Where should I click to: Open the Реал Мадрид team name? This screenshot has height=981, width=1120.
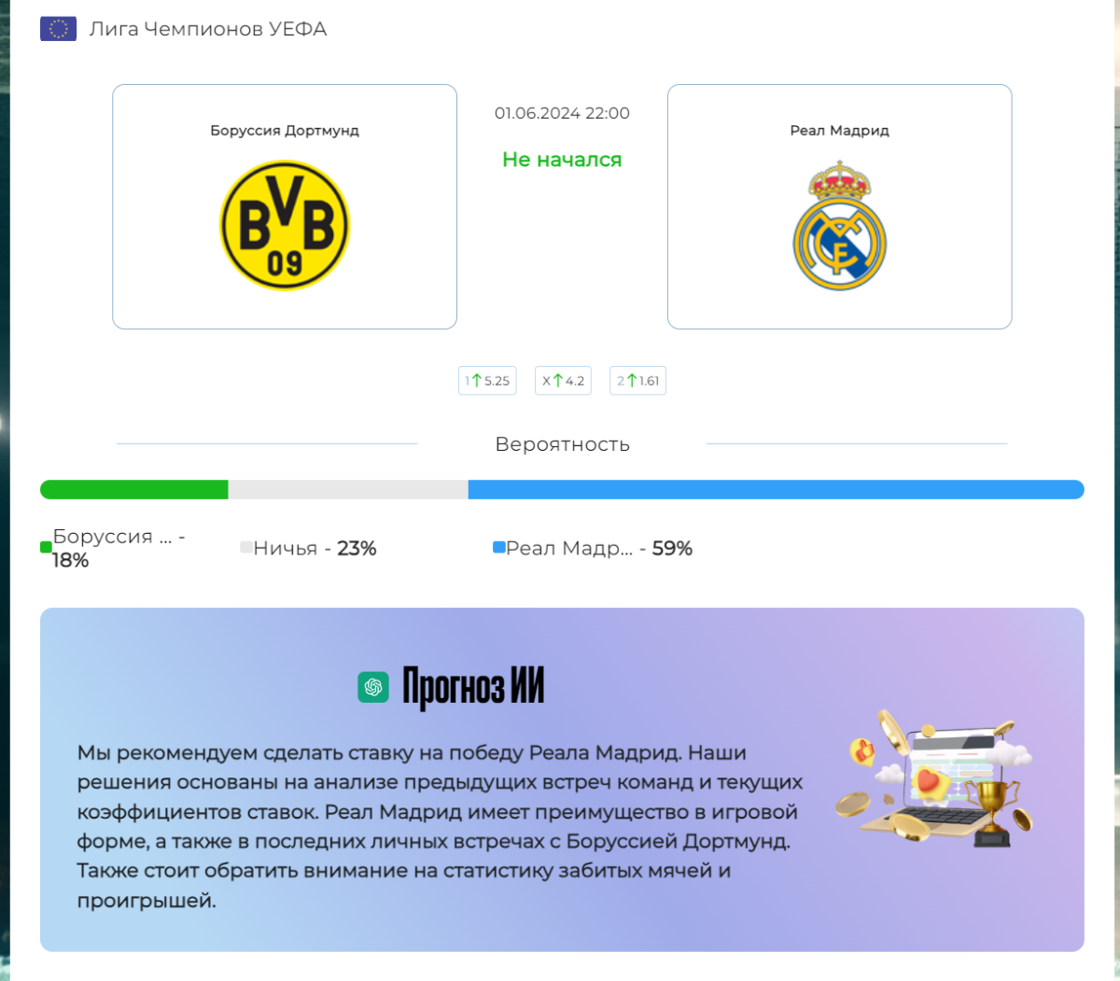840,131
